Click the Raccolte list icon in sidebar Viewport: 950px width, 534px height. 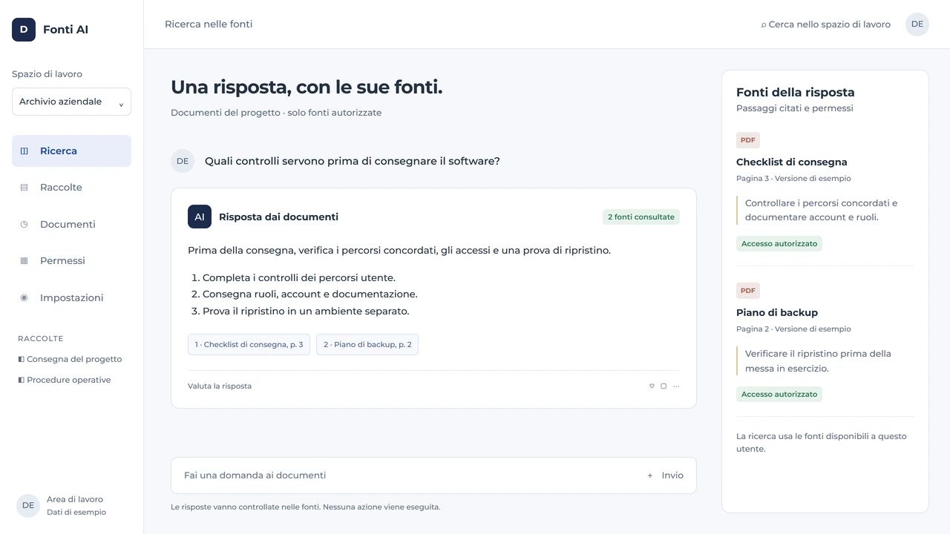click(x=24, y=188)
